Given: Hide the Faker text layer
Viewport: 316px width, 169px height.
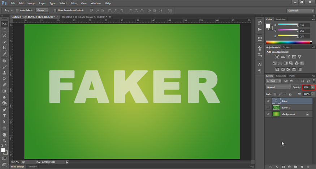Looking at the screenshot, I should coord(268,101).
